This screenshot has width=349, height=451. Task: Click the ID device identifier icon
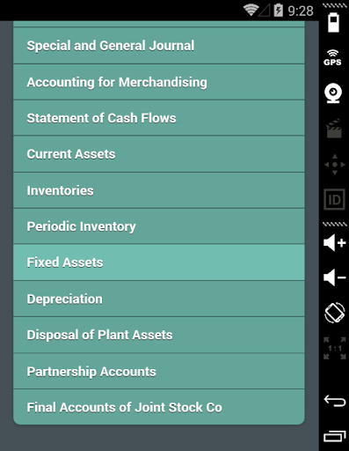[334, 200]
